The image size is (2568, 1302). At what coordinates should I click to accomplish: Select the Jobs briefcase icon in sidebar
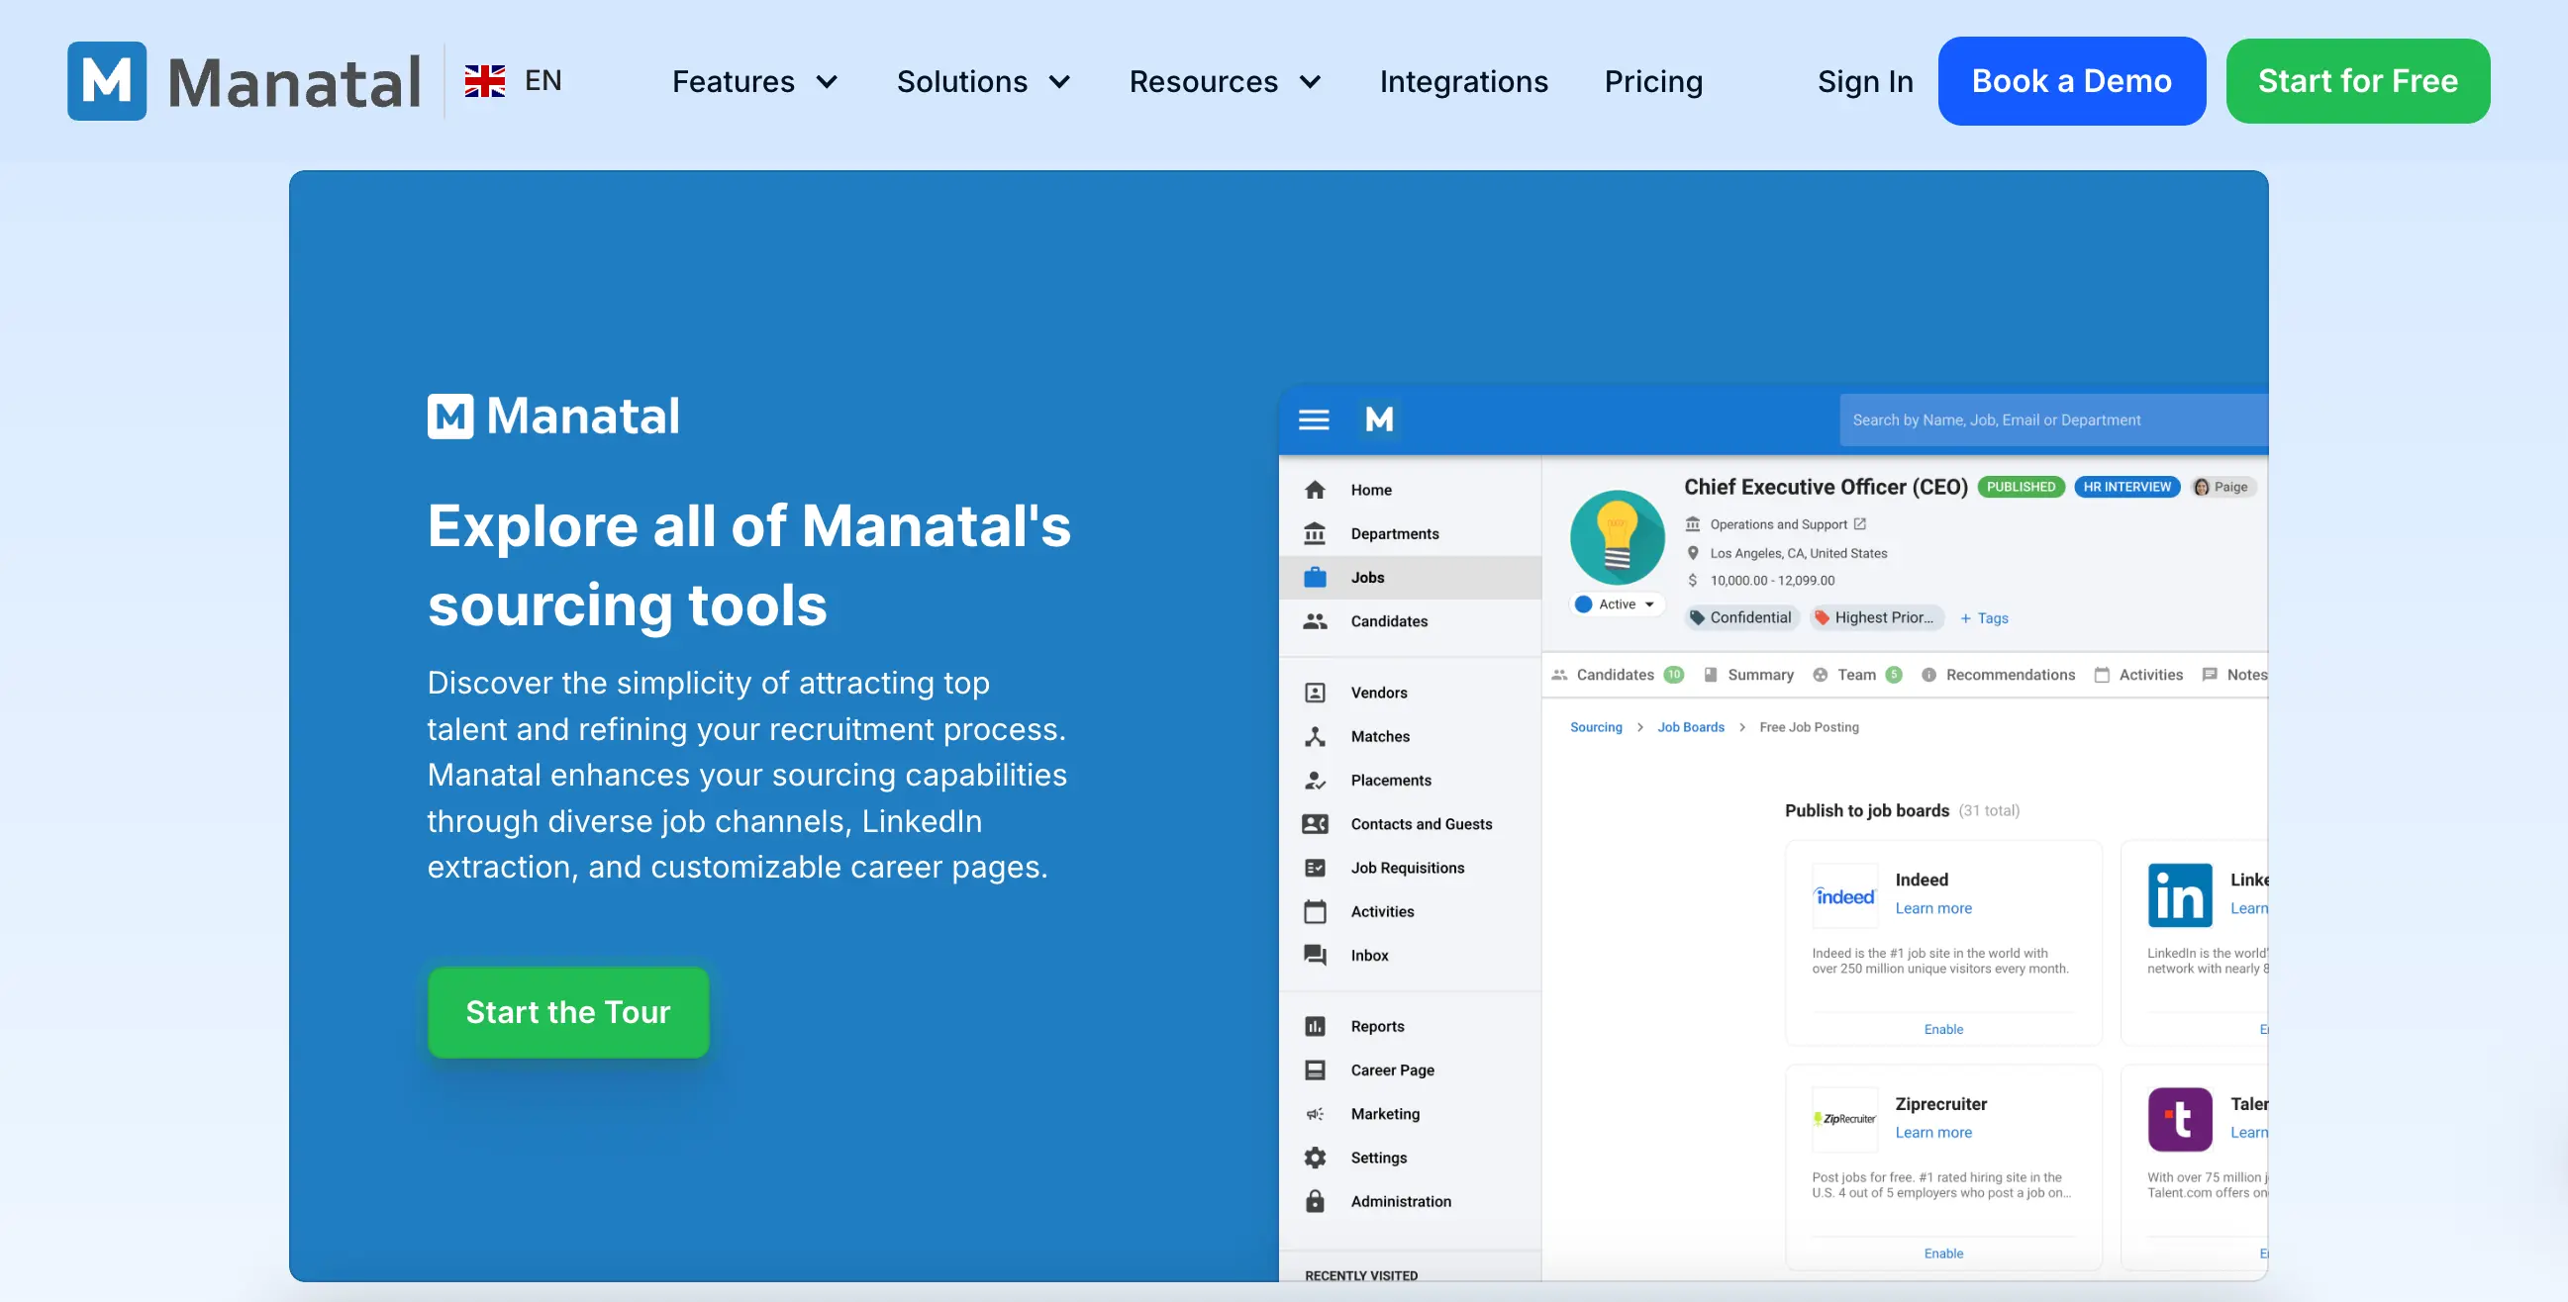[x=1316, y=577]
